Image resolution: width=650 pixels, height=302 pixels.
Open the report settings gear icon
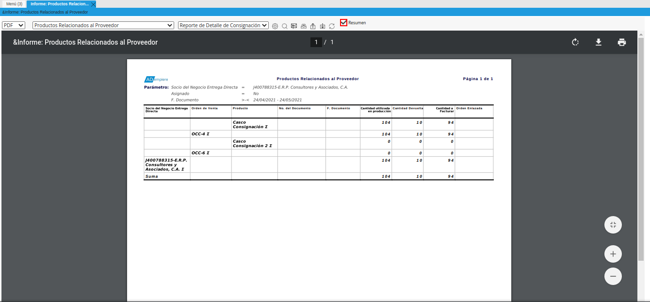coord(275,26)
